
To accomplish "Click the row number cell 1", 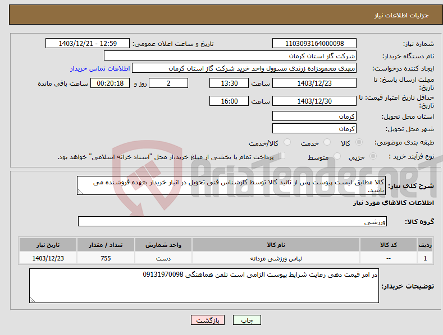I will 425,258.
